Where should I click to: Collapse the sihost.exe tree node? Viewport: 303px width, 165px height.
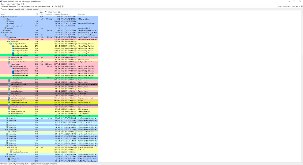pos(8,148)
